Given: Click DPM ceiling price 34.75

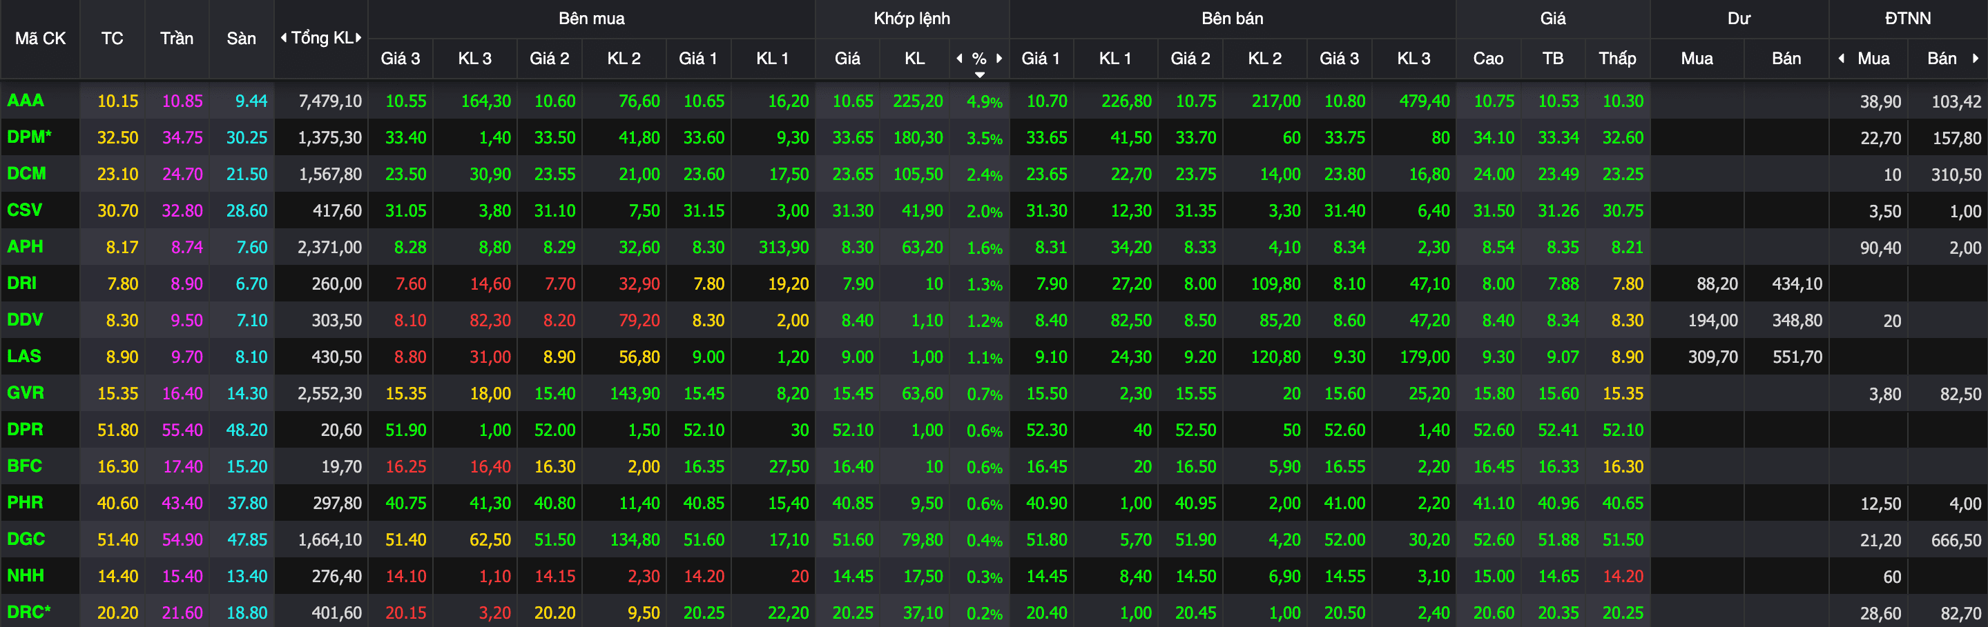Looking at the screenshot, I should 182,137.
